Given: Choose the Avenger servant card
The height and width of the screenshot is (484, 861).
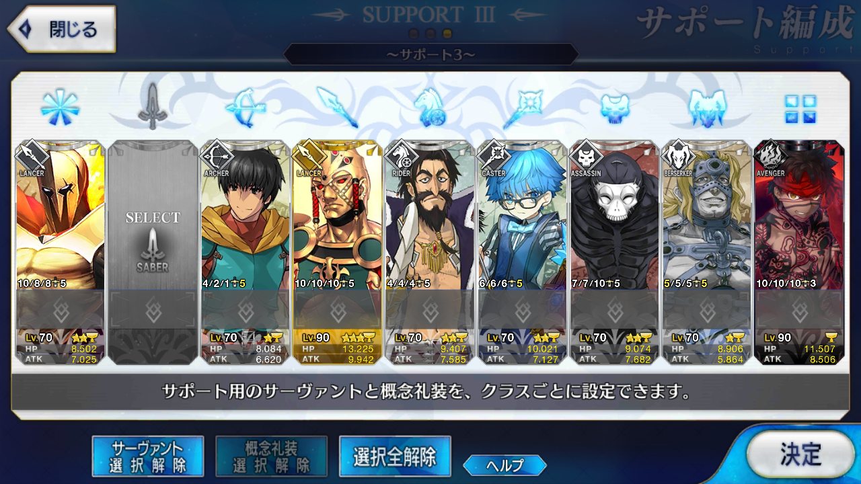Looking at the screenshot, I should click(800, 252).
